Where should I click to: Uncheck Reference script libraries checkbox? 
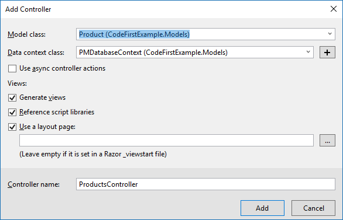click(x=12, y=112)
